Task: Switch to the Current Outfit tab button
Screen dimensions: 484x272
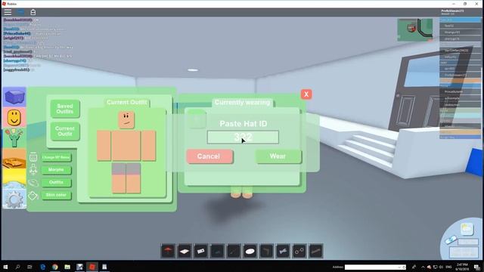Action: click(65, 131)
